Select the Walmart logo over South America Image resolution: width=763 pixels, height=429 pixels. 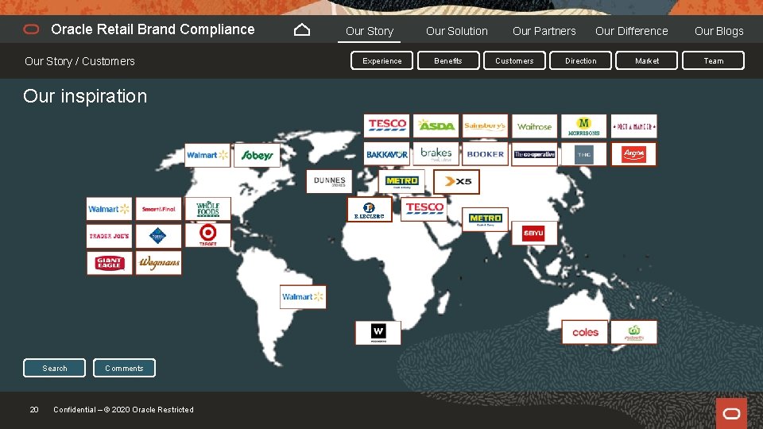303,296
